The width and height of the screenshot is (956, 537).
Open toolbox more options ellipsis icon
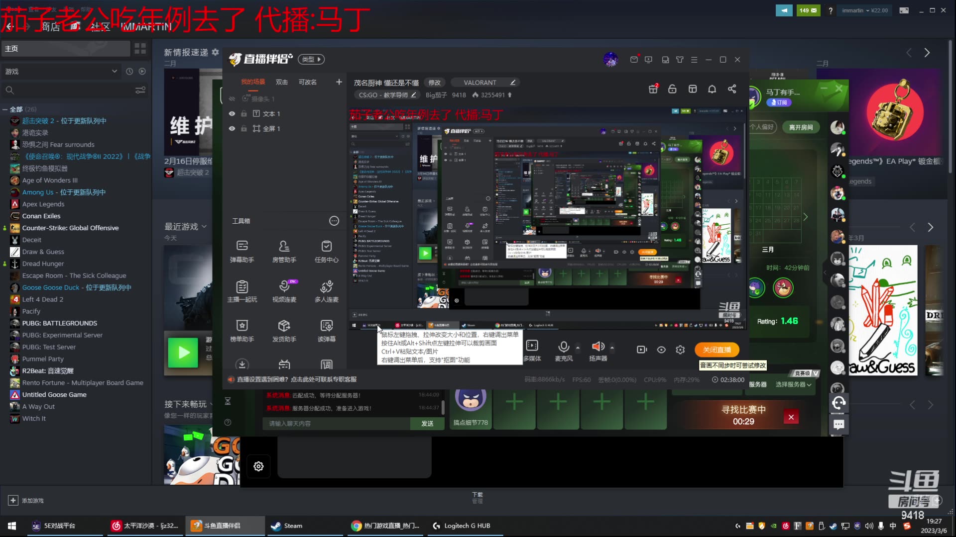point(334,221)
